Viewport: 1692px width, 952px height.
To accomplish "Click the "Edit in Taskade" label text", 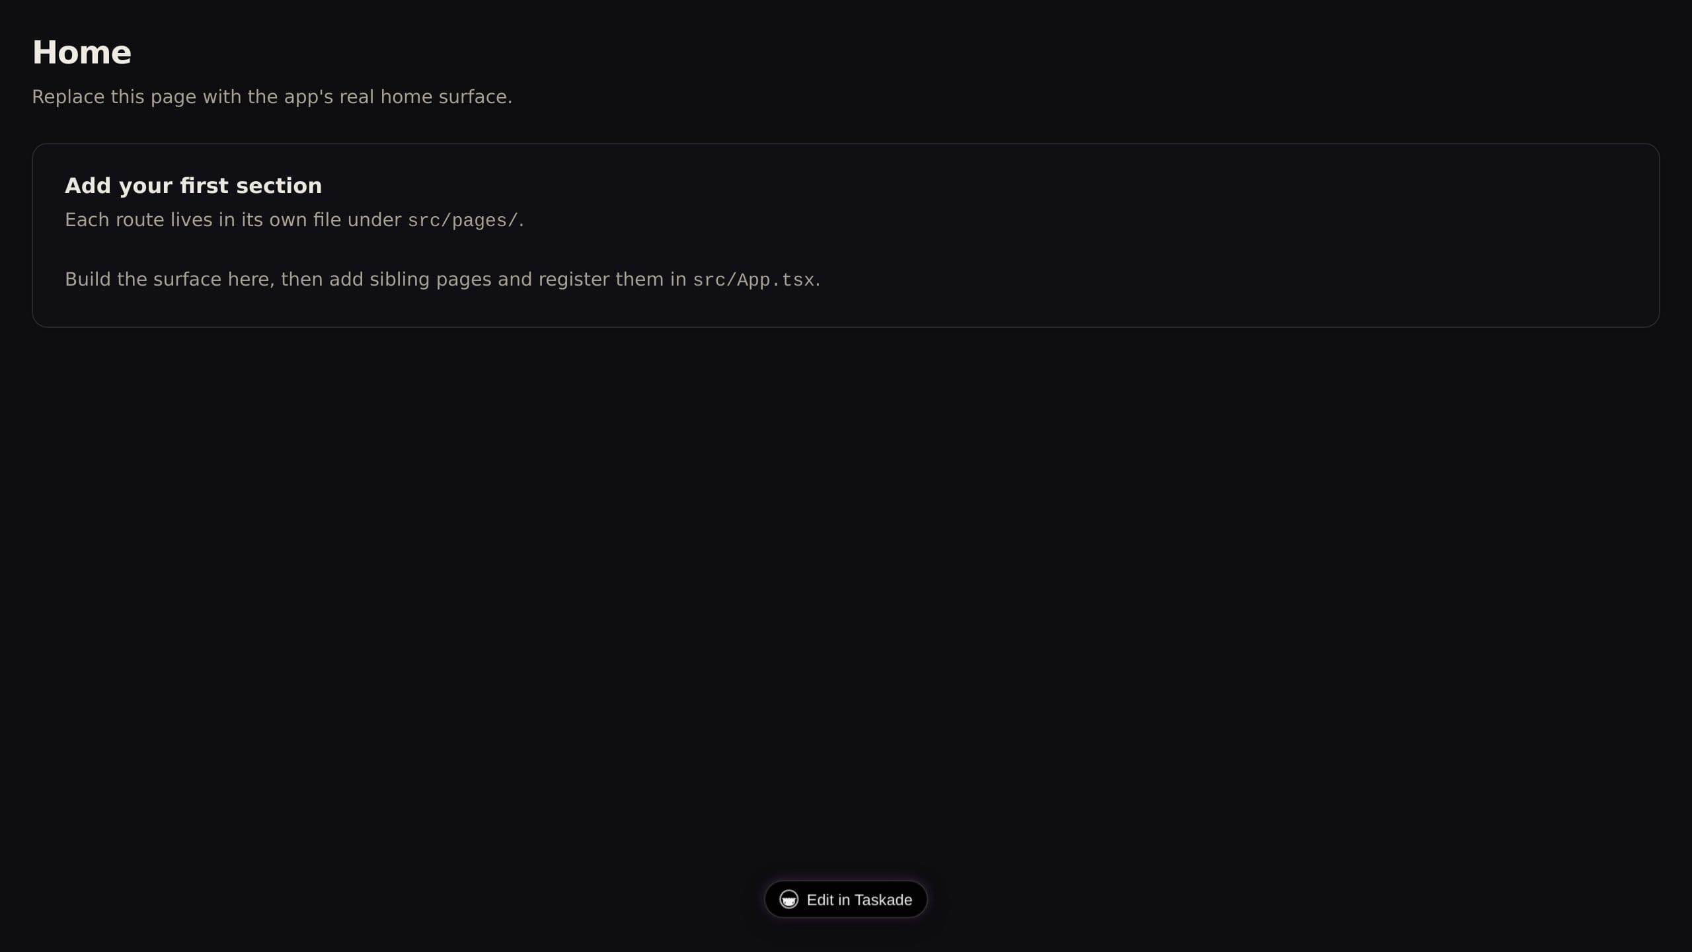I will coord(859,900).
